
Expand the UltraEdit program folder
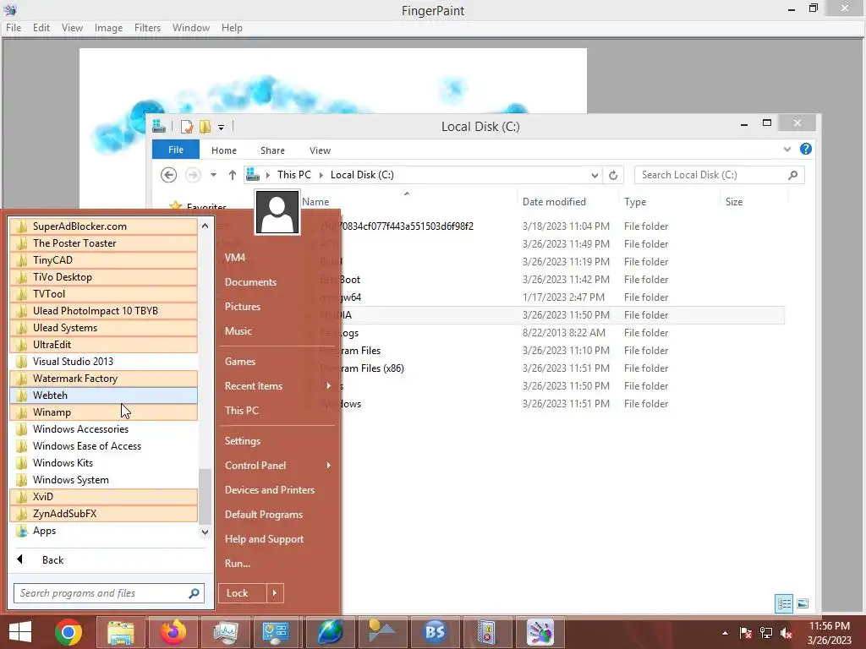[103, 345]
